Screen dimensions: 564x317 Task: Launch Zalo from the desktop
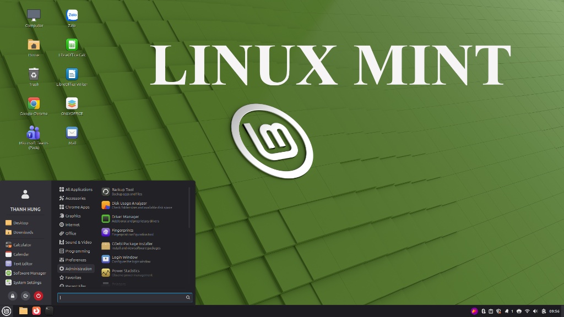[72, 18]
